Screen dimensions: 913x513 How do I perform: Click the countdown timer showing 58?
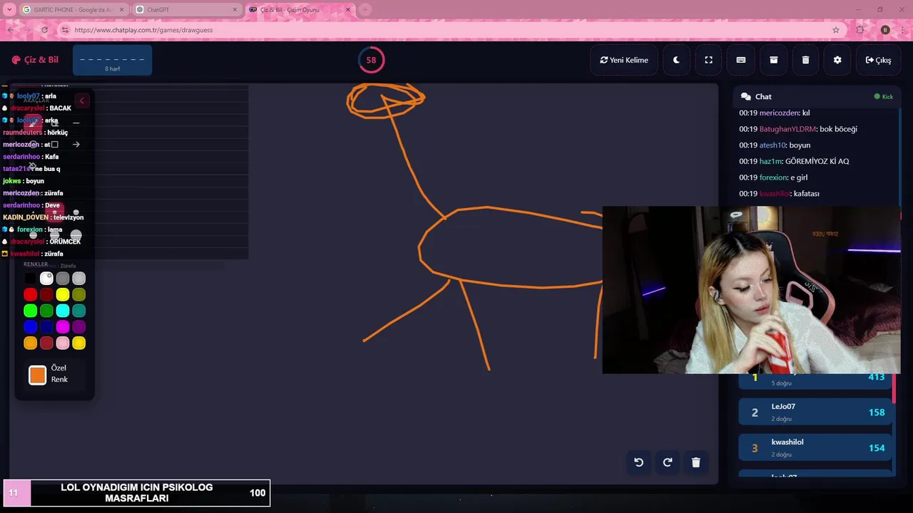[371, 60]
